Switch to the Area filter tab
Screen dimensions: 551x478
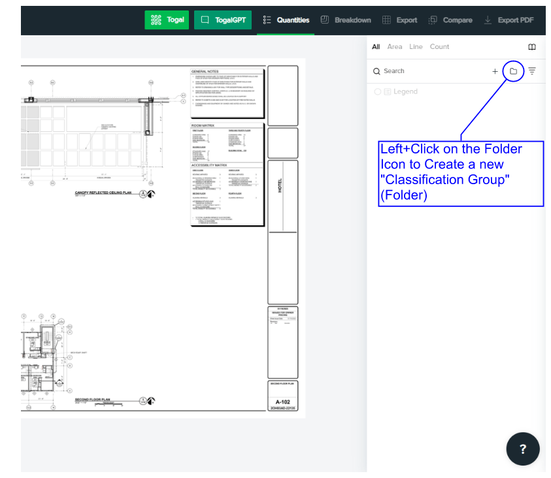[x=395, y=46]
